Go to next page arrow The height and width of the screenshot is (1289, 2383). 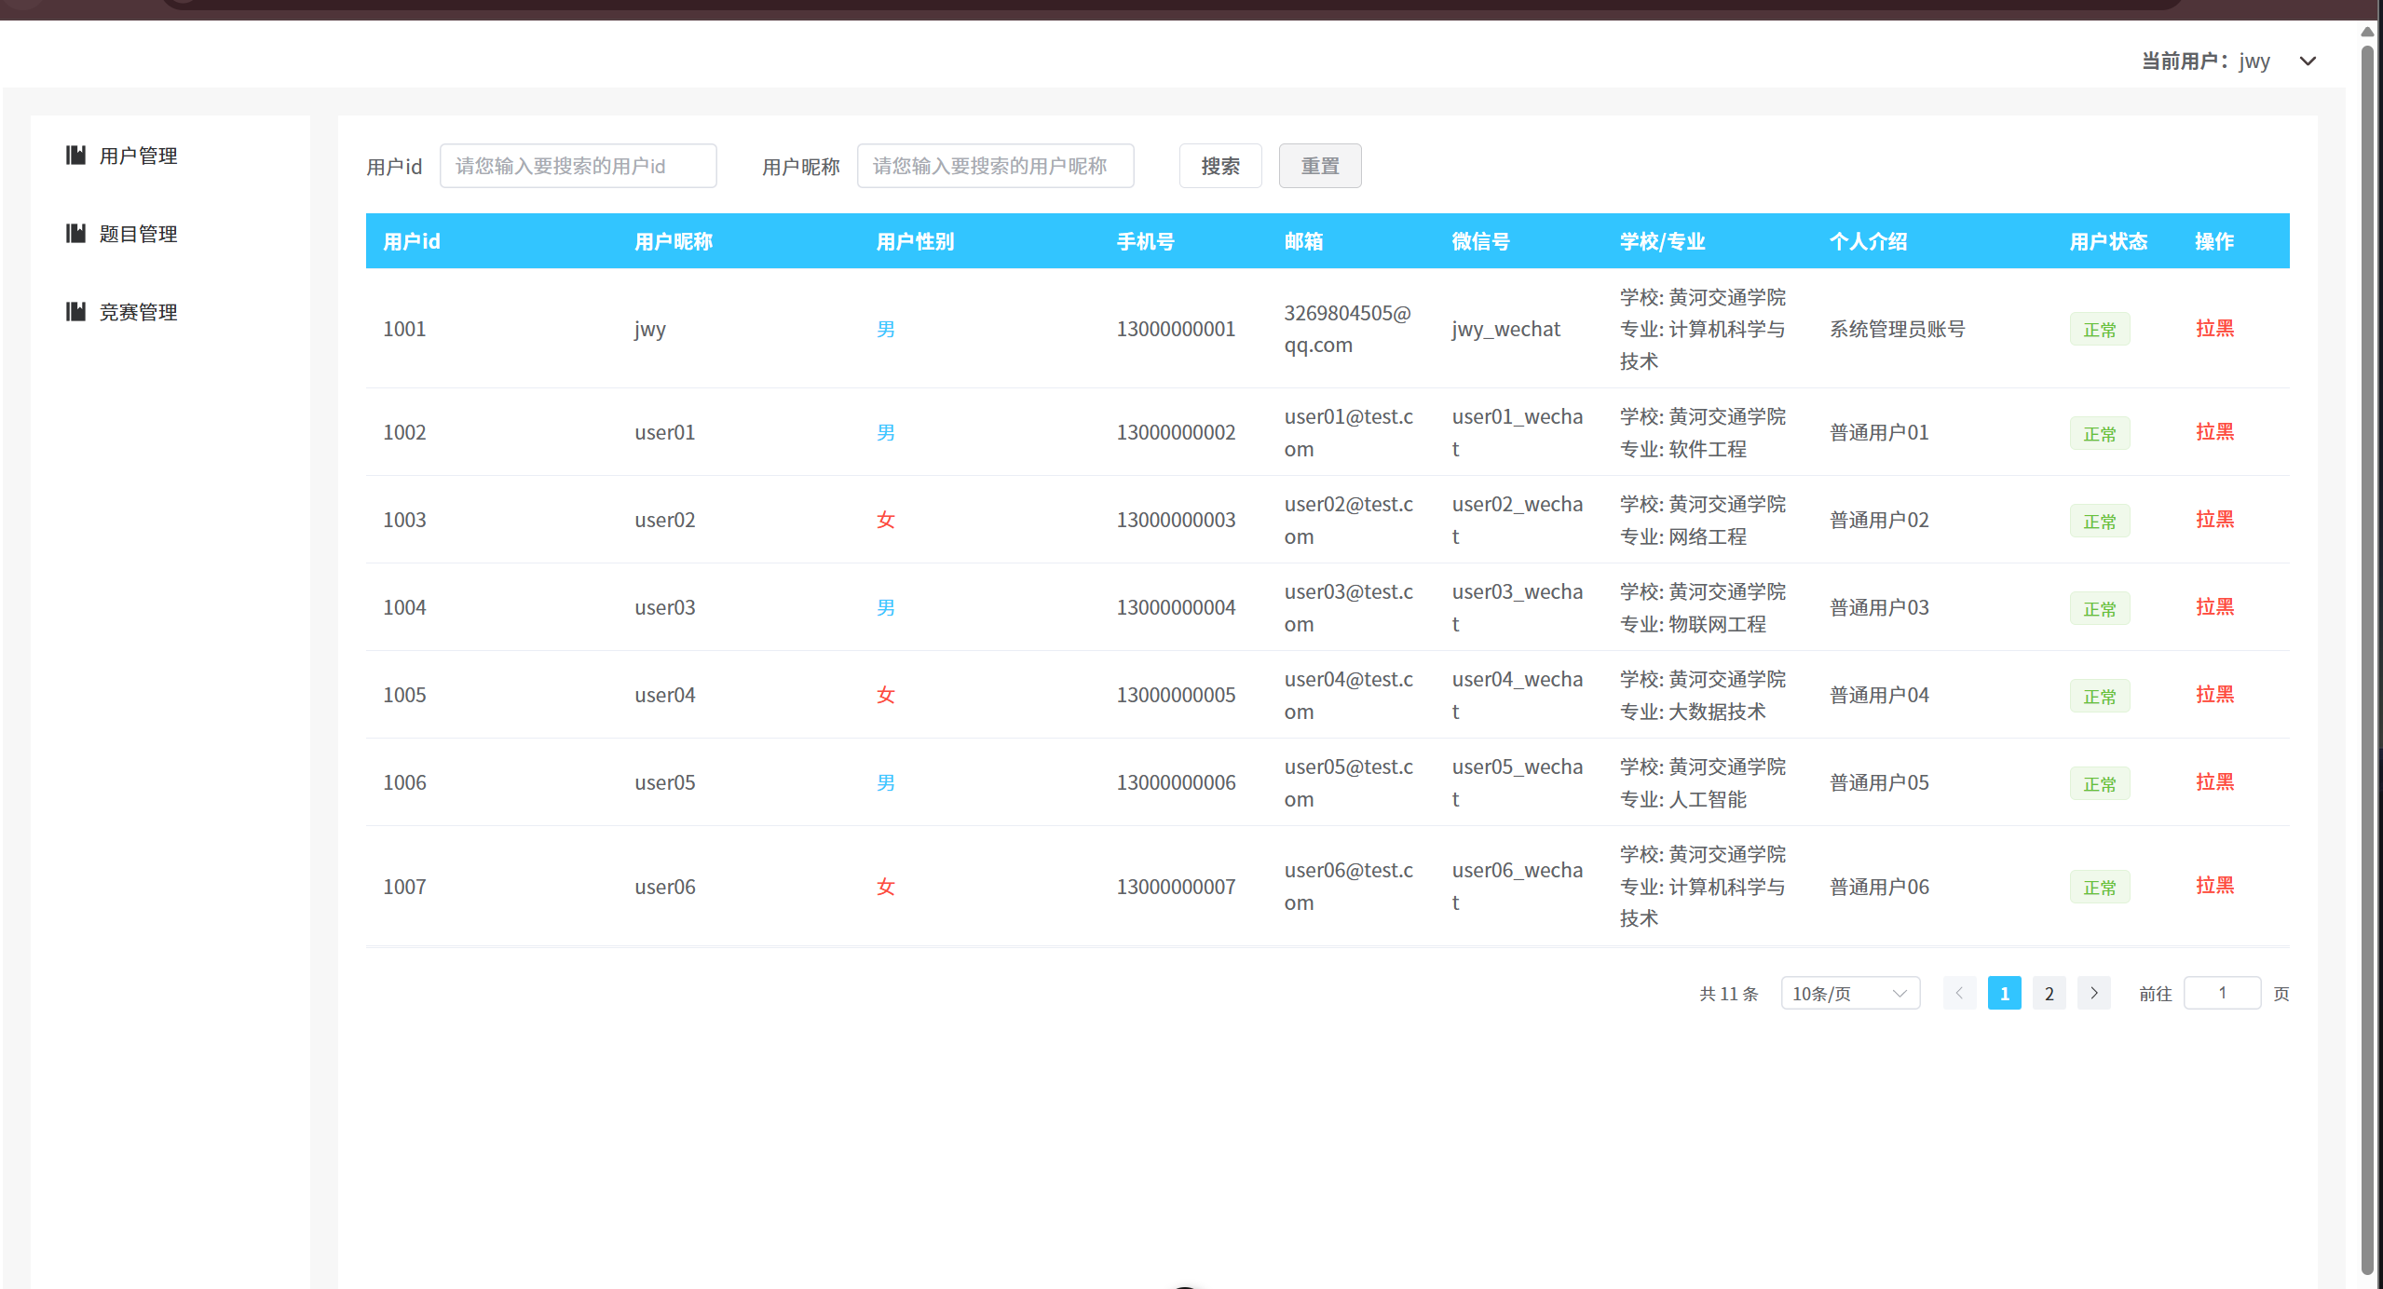pos(2093,993)
